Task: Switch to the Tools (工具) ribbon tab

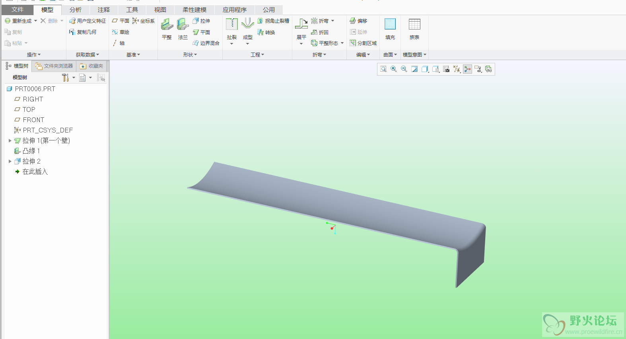Action: (x=132, y=10)
